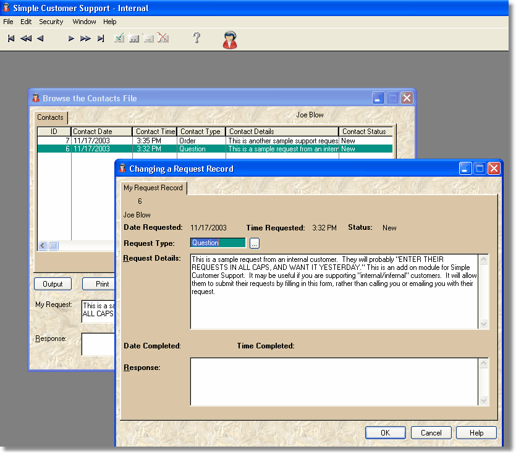Click the Print button in Browse window
Image resolution: width=516 pixels, height=454 pixels.
click(x=99, y=284)
